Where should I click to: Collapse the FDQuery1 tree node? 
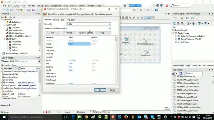[4, 39]
